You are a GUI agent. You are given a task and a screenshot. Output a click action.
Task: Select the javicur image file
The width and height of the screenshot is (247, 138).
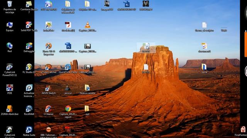coord(68,88)
